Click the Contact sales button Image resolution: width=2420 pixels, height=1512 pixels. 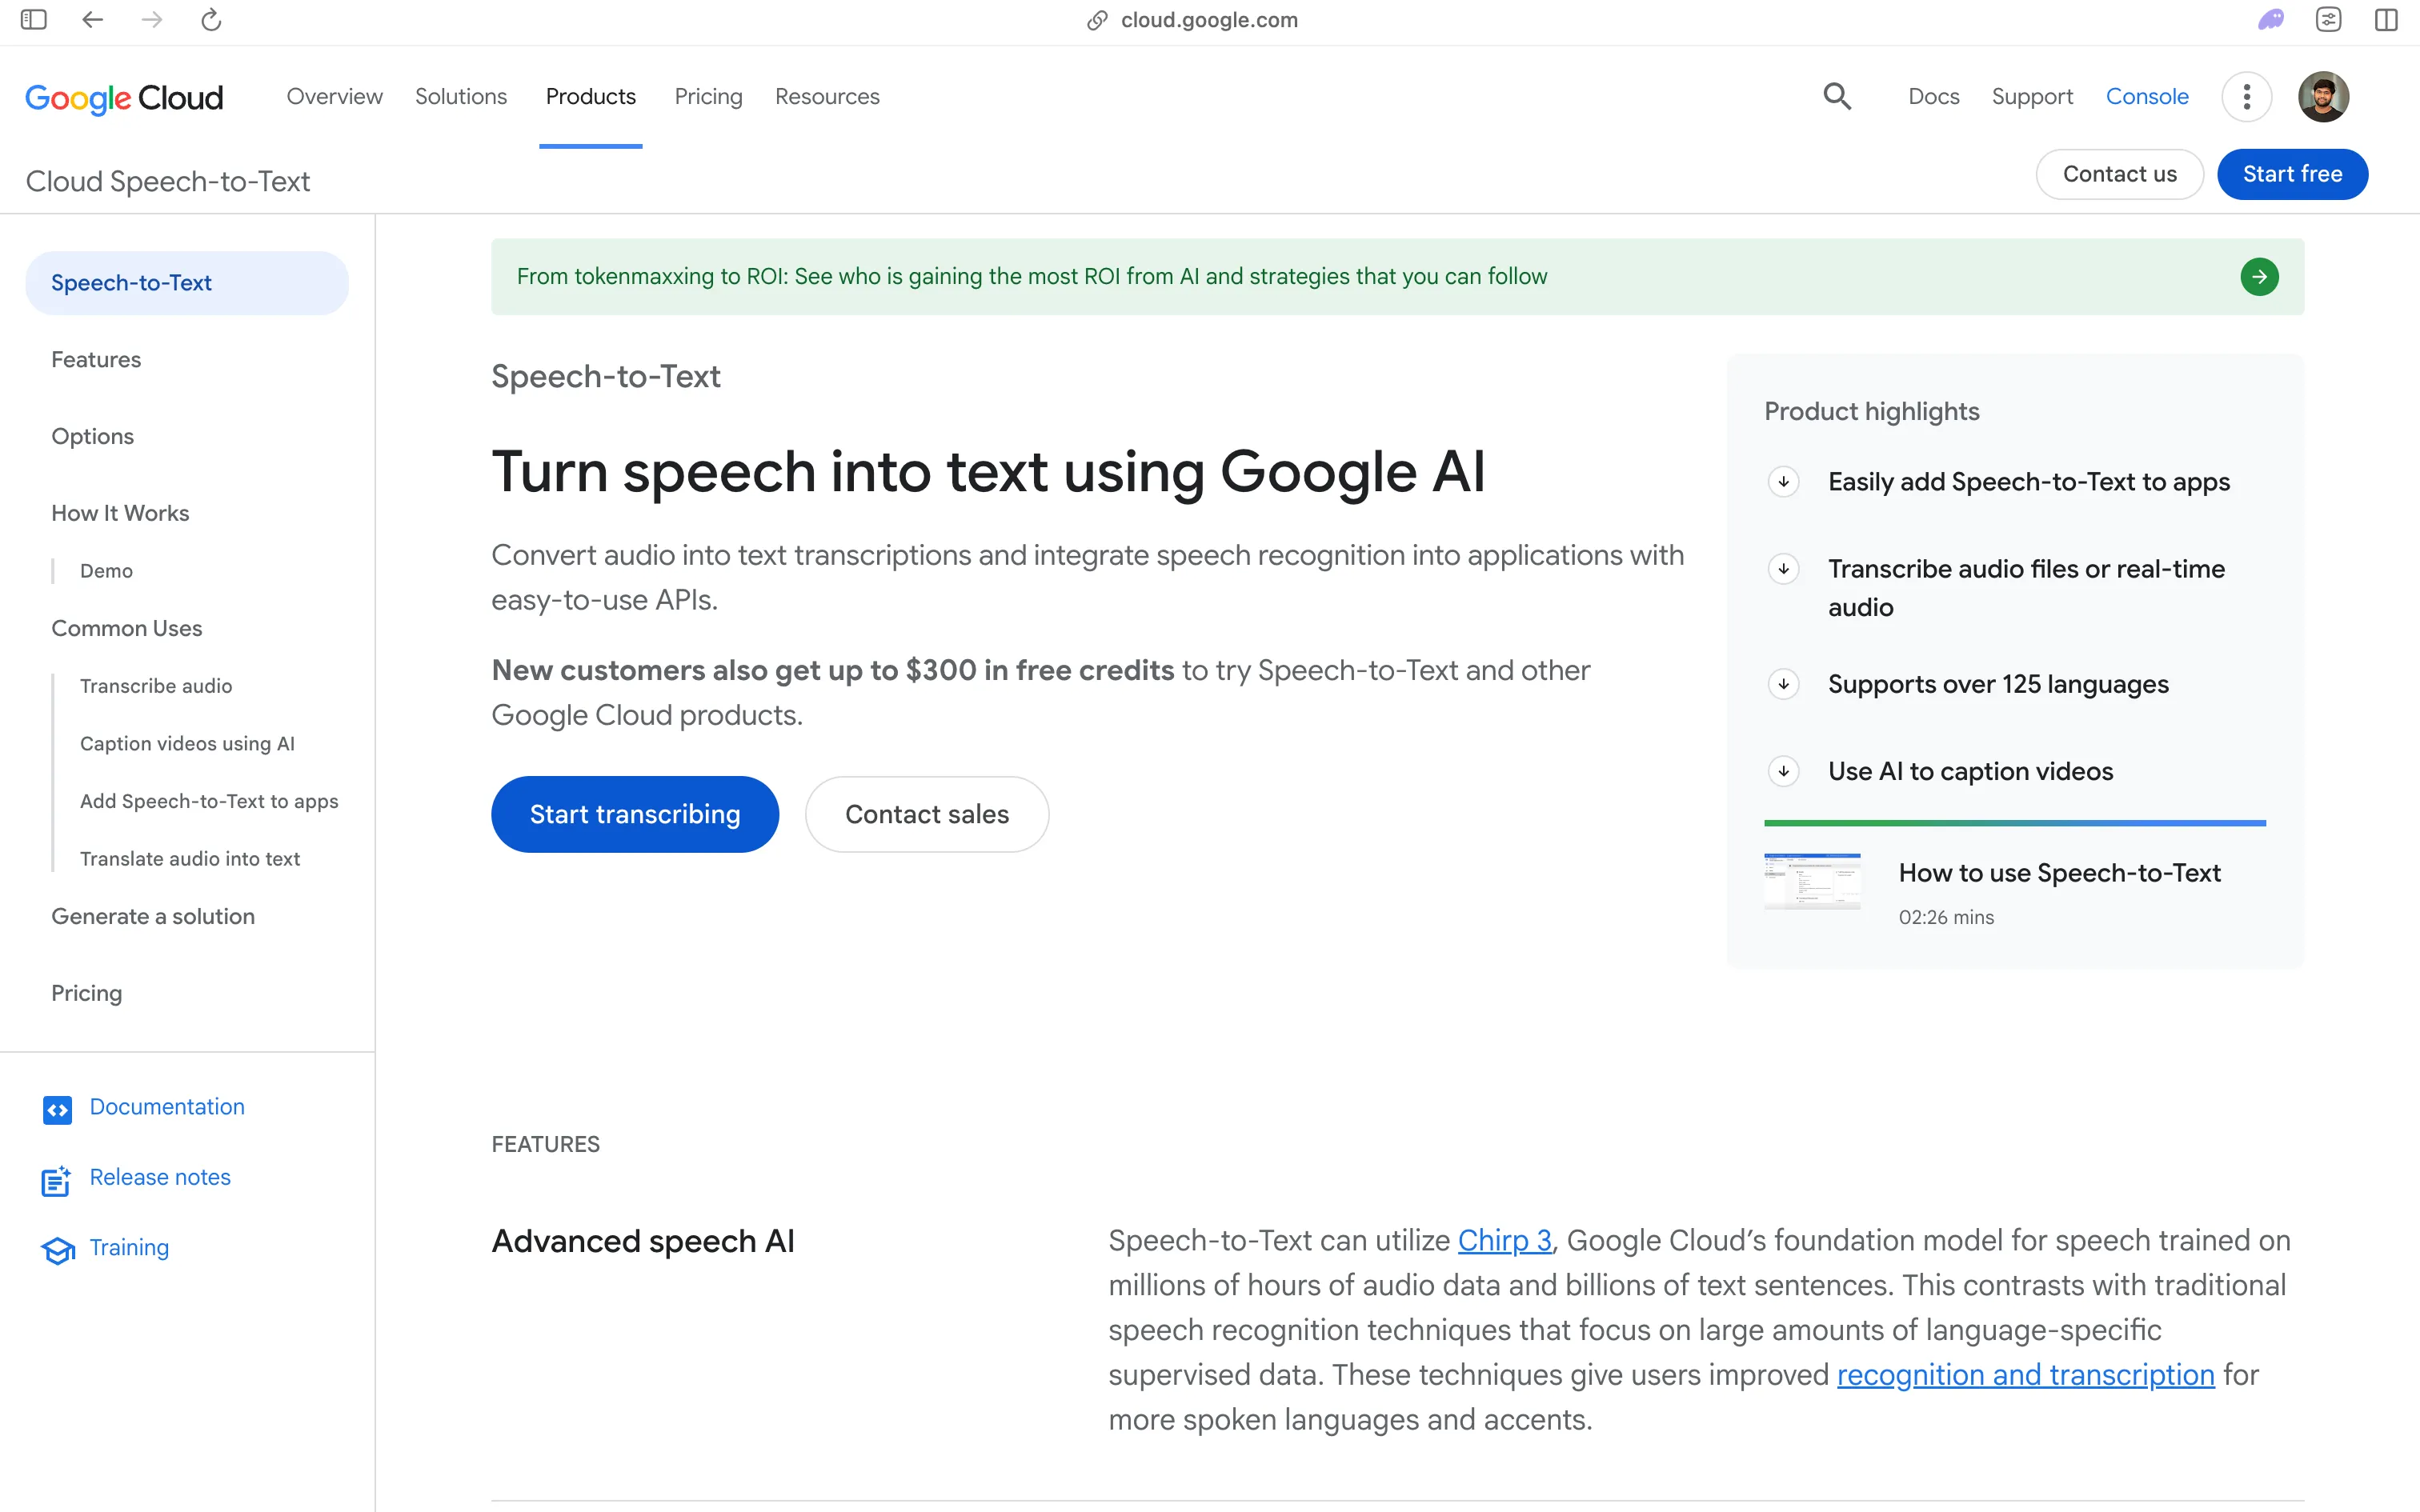(x=926, y=814)
